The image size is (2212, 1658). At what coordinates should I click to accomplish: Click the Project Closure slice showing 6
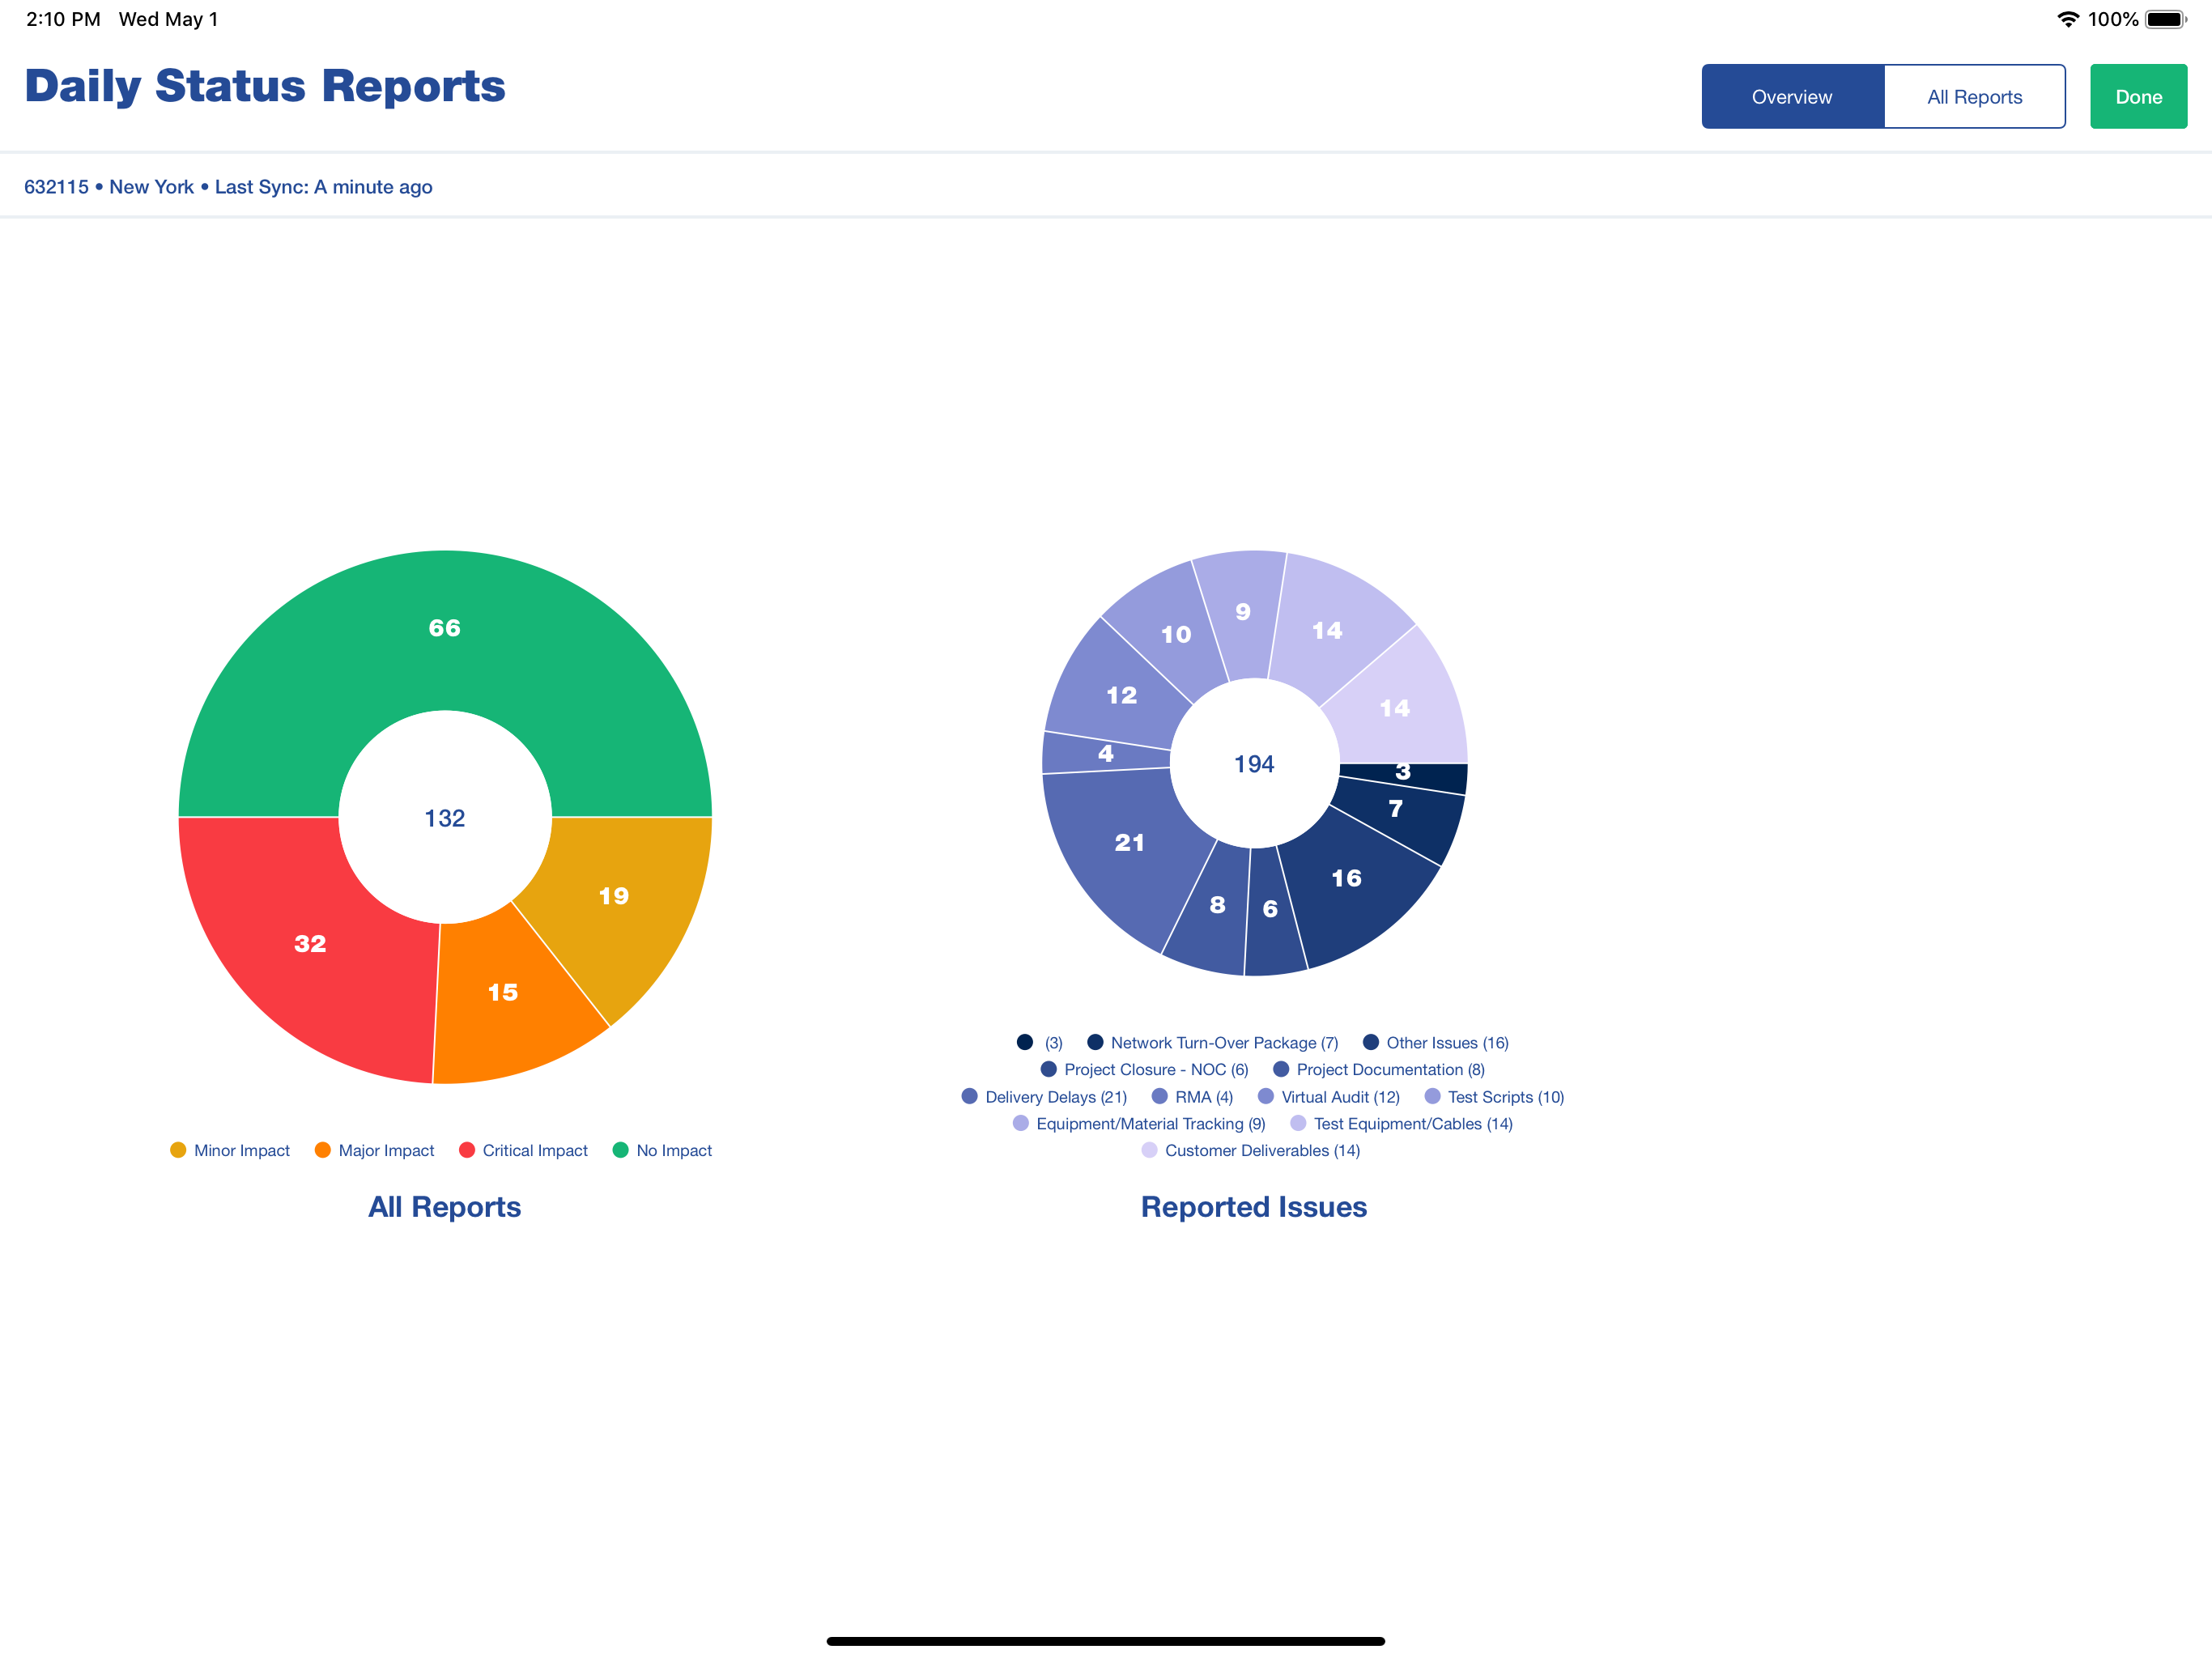pyautogui.click(x=1270, y=909)
